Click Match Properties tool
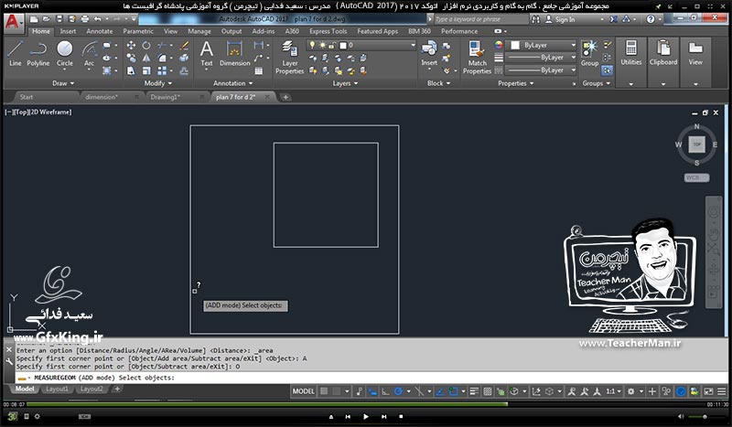 click(477, 58)
